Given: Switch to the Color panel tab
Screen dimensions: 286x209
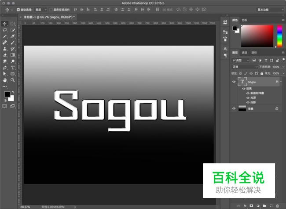Looking at the screenshot, I should coord(235,20).
